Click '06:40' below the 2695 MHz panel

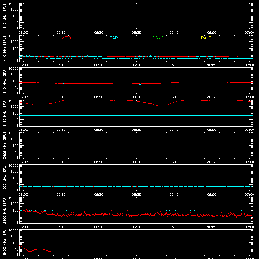[x=174, y=162]
